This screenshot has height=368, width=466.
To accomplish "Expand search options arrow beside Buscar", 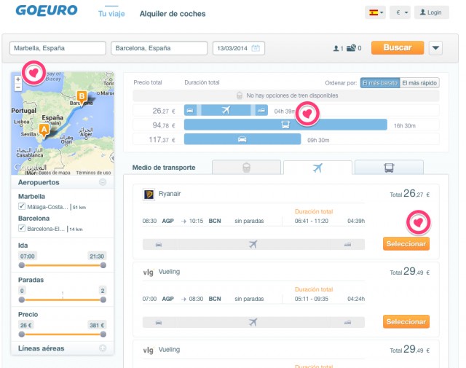I will [x=435, y=48].
